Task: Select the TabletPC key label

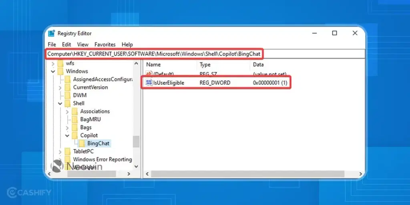Action: pyautogui.click(x=83, y=151)
